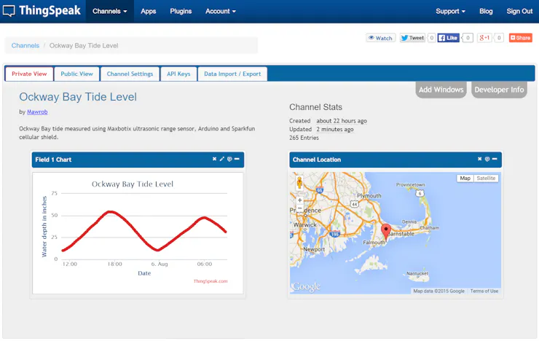Click the Add Windows button
Image resolution: width=539 pixels, height=341 pixels.
441,90
